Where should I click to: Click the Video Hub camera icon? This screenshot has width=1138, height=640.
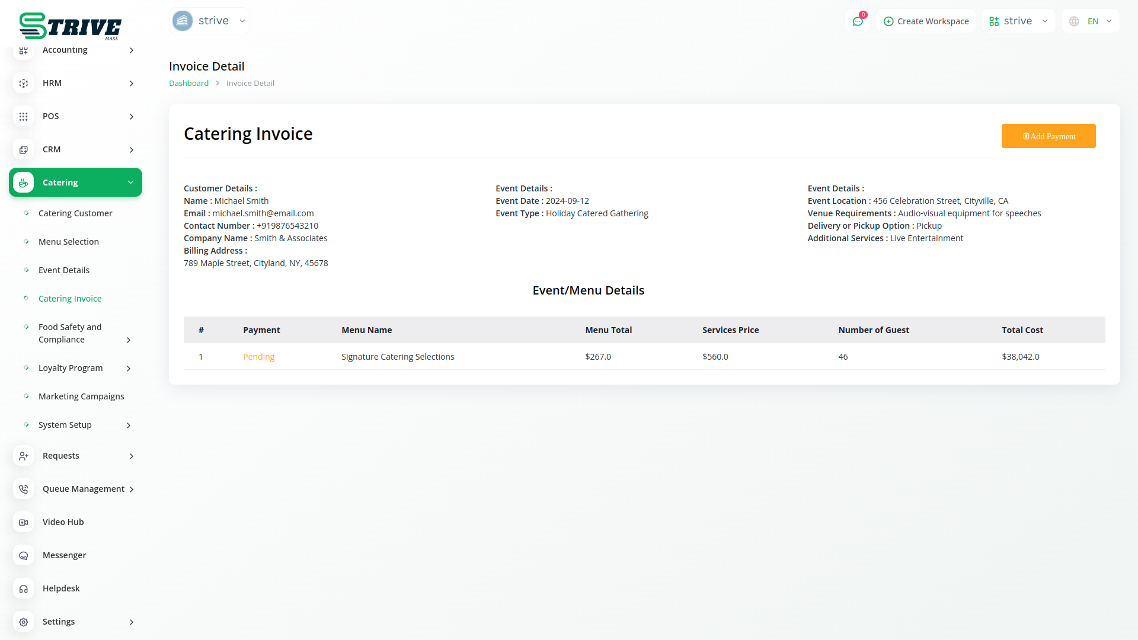pyautogui.click(x=23, y=523)
